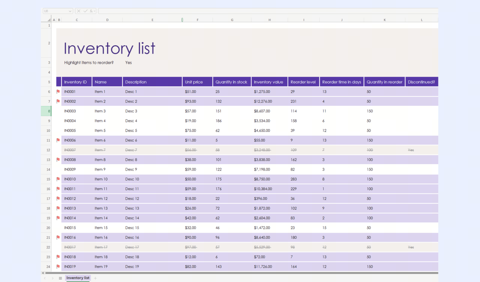This screenshot has height=282, width=480.
Task: Click the Reorder level column header
Action: coord(303,82)
